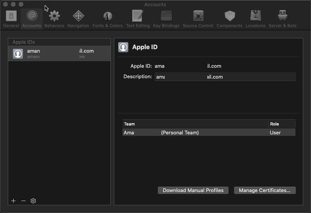Click the Description text field

click(225, 77)
